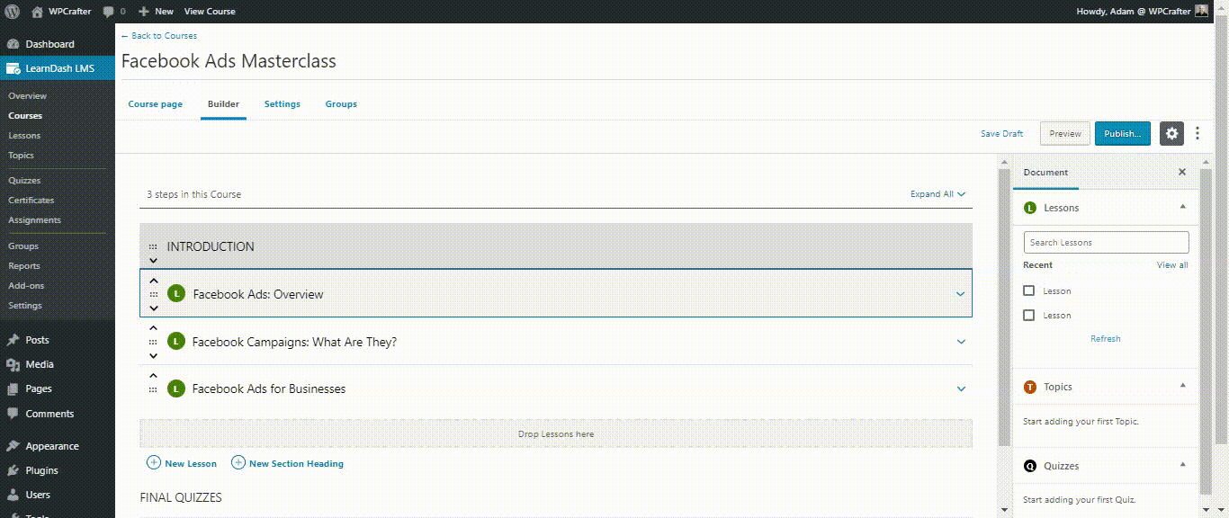Check the second recent Lesson checkbox
This screenshot has height=518, width=1229.
[1029, 315]
